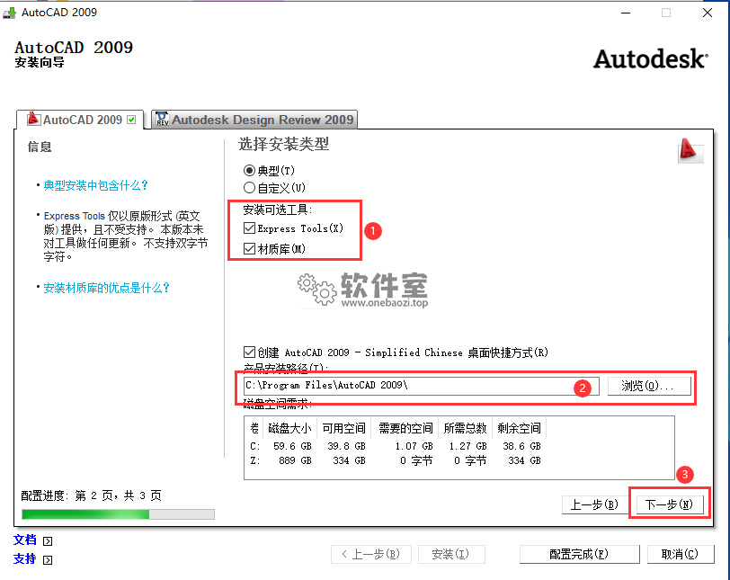
Task: Select the 需要的空间 column header
Action: tap(405, 428)
